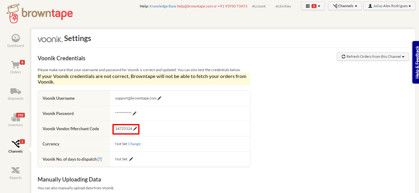The width and height of the screenshot is (419, 193).
Task: Click the Voonik Username label
Action: point(59,98)
